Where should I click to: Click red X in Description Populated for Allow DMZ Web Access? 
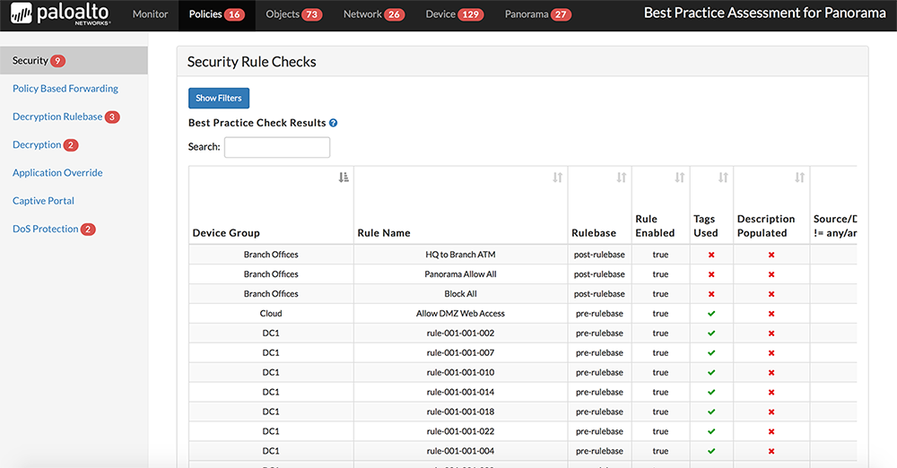pyautogui.click(x=771, y=314)
